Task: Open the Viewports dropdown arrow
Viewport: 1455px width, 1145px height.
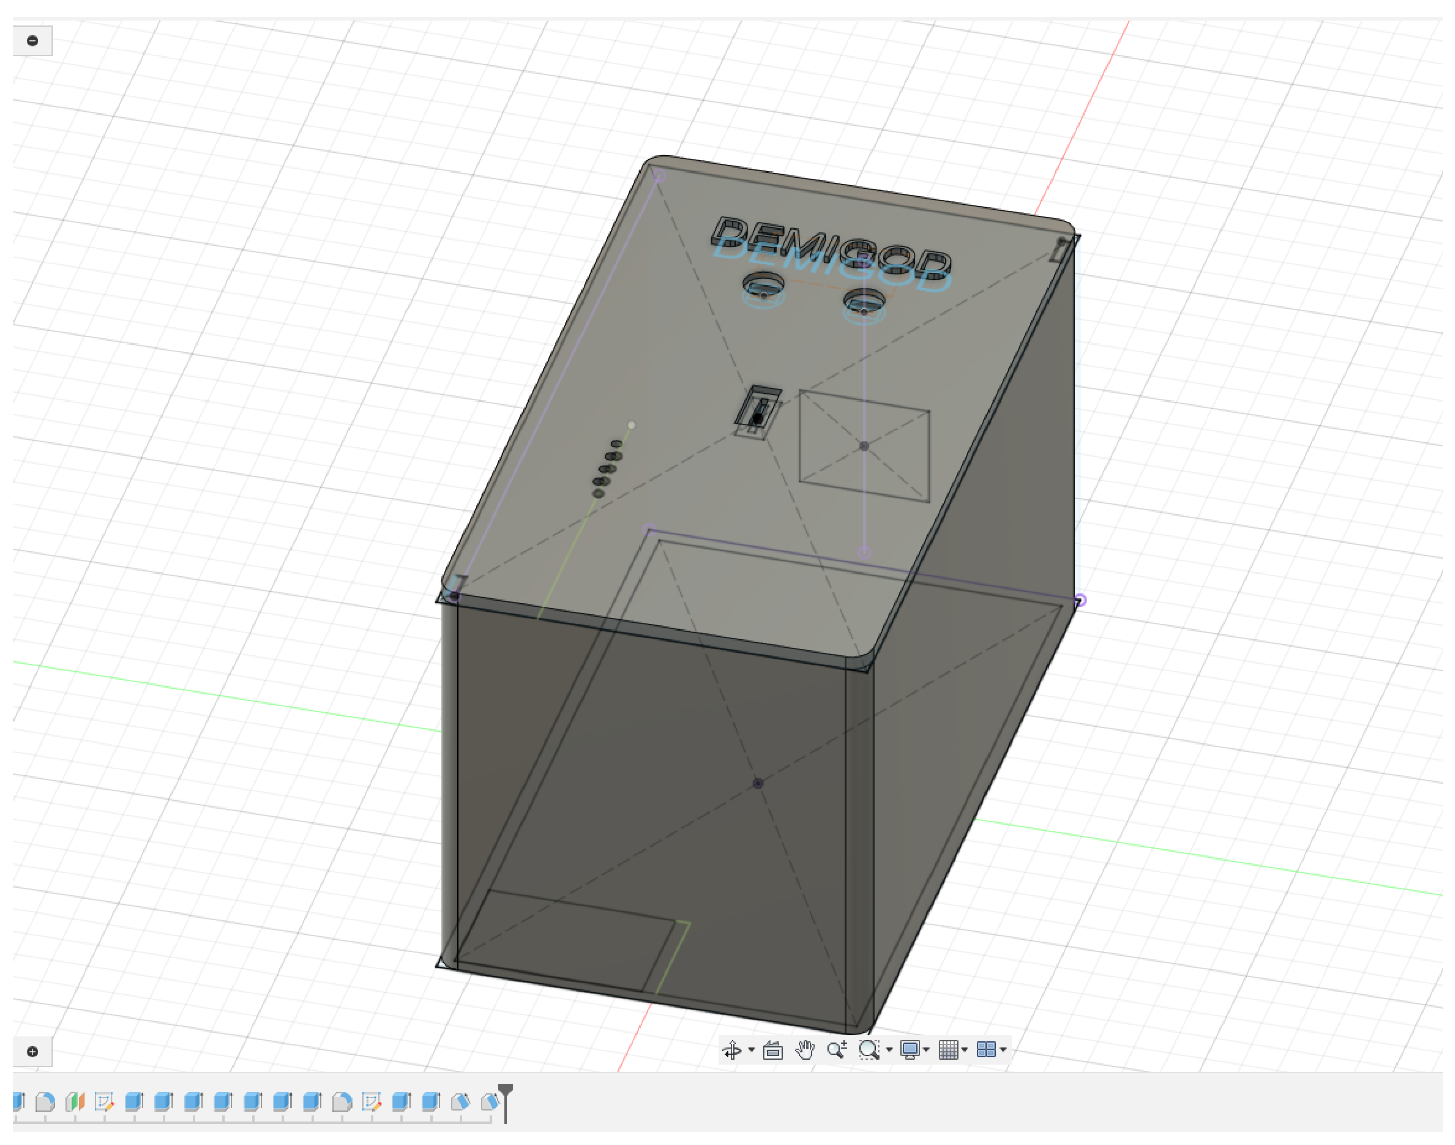Action: click(x=1003, y=1050)
